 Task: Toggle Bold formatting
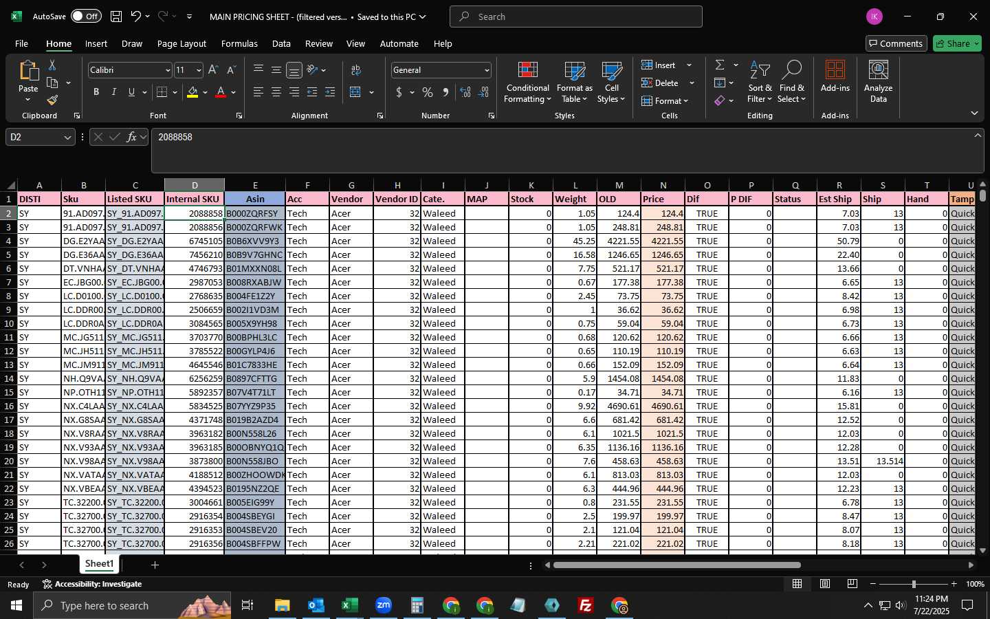click(96, 92)
